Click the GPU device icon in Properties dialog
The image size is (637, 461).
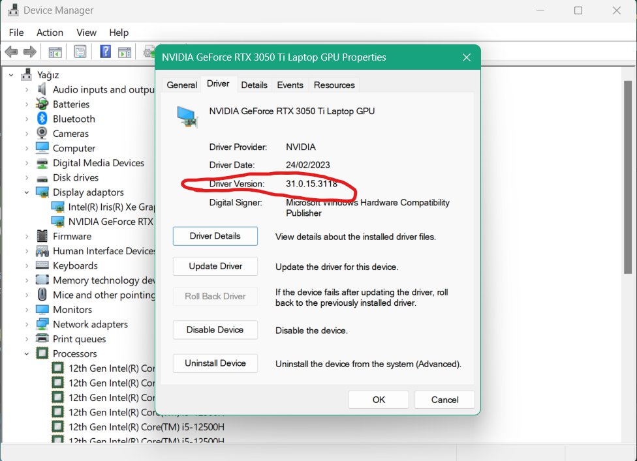187,117
